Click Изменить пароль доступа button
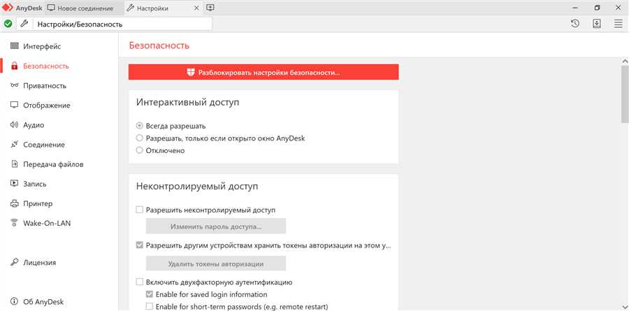 pyautogui.click(x=216, y=226)
